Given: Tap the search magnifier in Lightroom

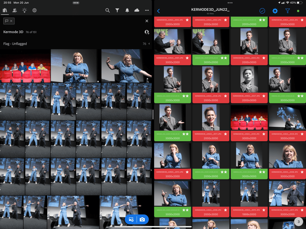Looking at the screenshot, I should [108, 10].
